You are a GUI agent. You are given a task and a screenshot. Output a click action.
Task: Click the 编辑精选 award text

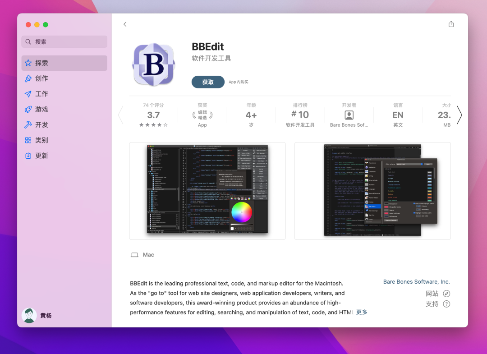tap(202, 115)
